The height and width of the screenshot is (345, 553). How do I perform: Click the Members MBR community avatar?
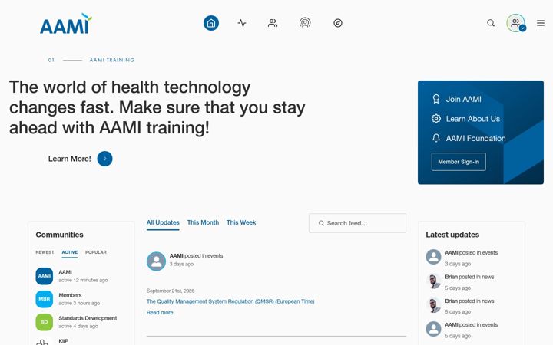point(45,299)
